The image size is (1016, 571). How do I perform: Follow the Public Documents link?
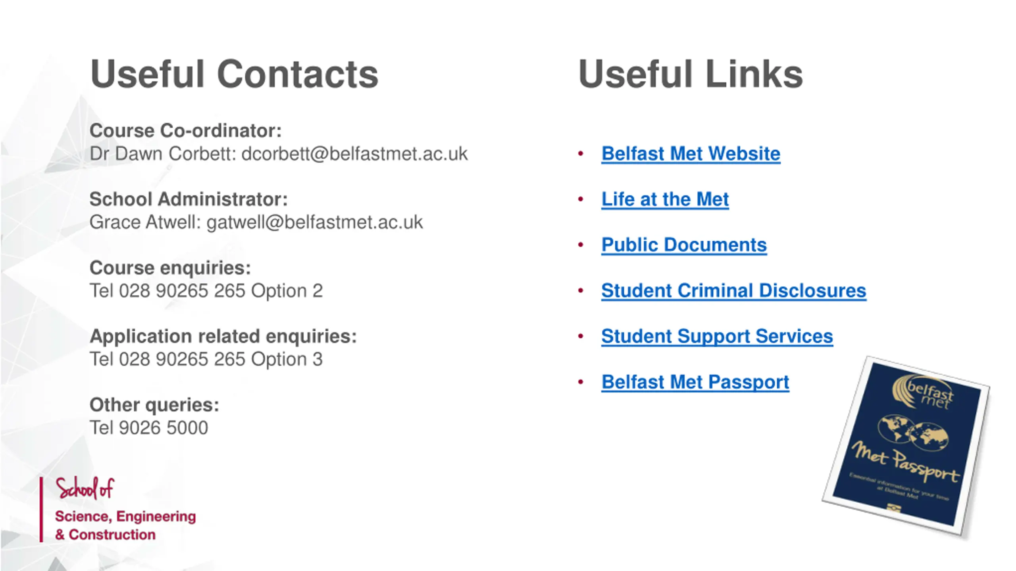[x=684, y=245]
